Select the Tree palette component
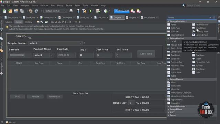 coord(196,73)
